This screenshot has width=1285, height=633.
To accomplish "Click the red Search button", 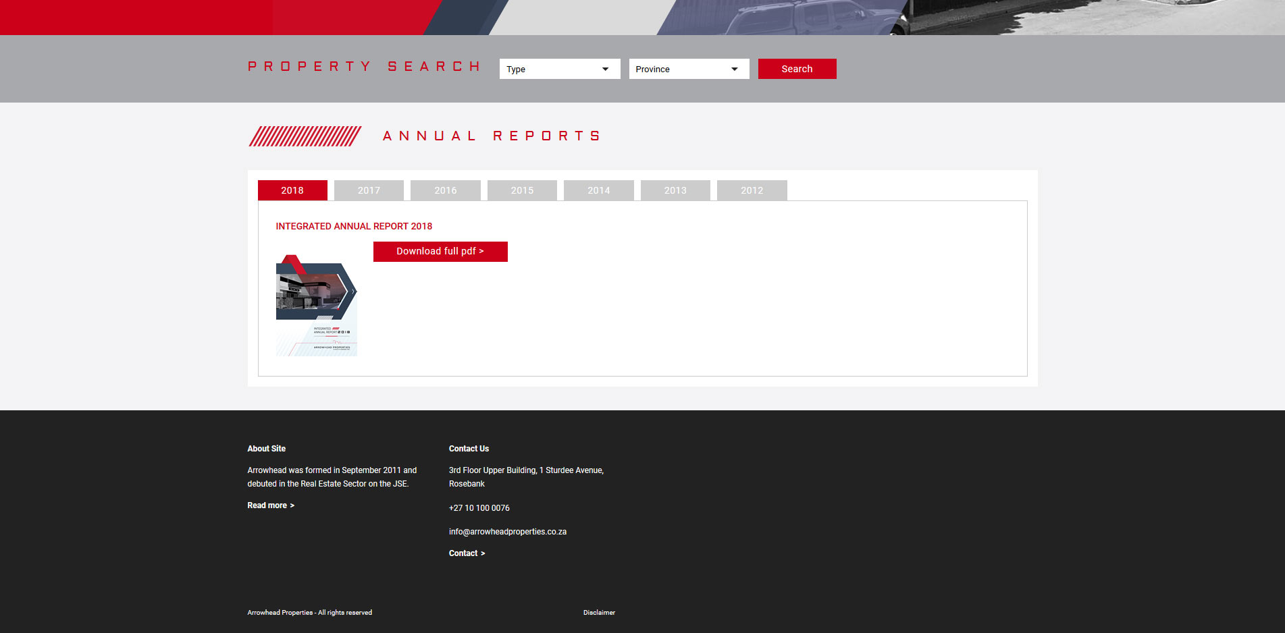I will click(x=797, y=69).
